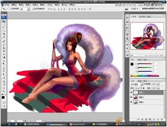This screenshot has width=167, height=127.
Task: Toggle lock position icon
Action: 141,88
